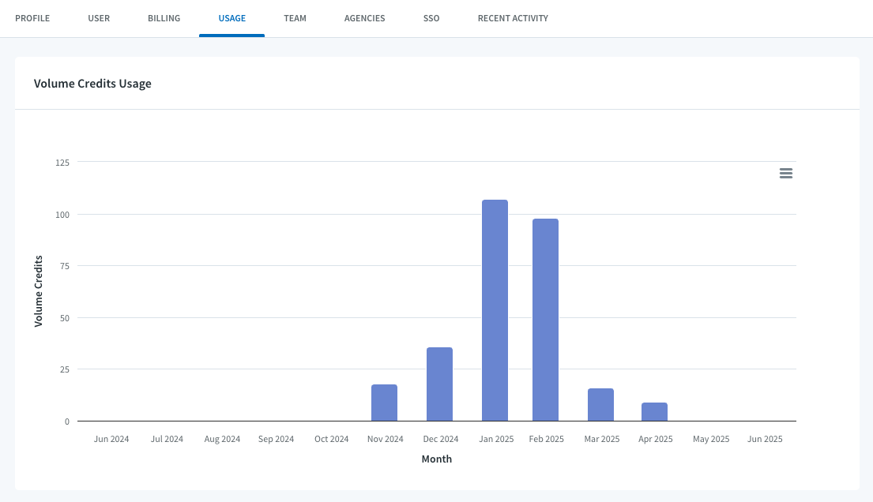This screenshot has width=873, height=502.
Task: Click the 'Apr 2025' axis label
Action: [655, 439]
